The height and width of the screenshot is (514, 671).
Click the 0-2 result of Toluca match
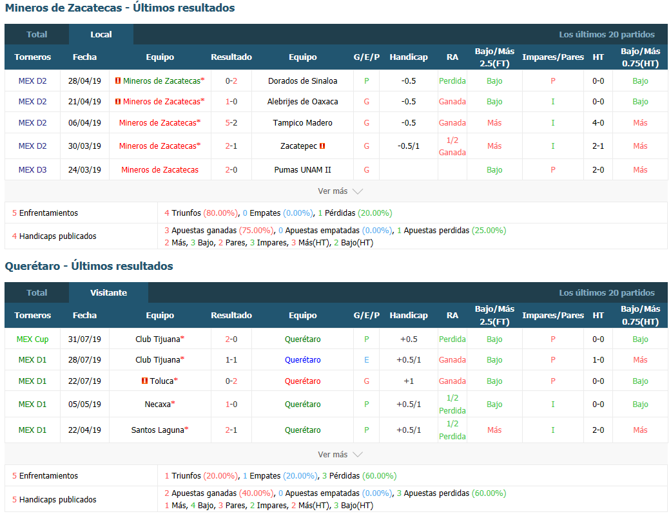pyautogui.click(x=231, y=381)
